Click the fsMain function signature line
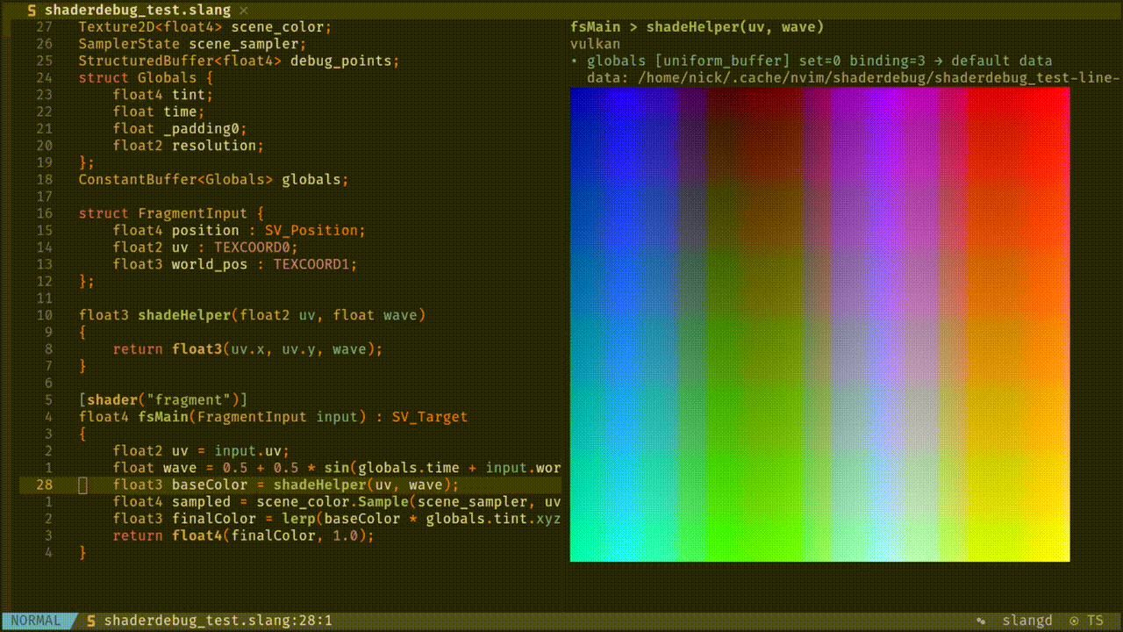The width and height of the screenshot is (1123, 632). tap(274, 417)
